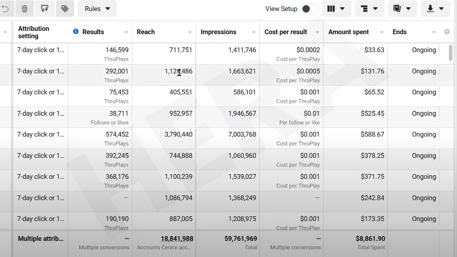Select the results value 574,452
This screenshot has height=257, width=457.
click(x=117, y=134)
